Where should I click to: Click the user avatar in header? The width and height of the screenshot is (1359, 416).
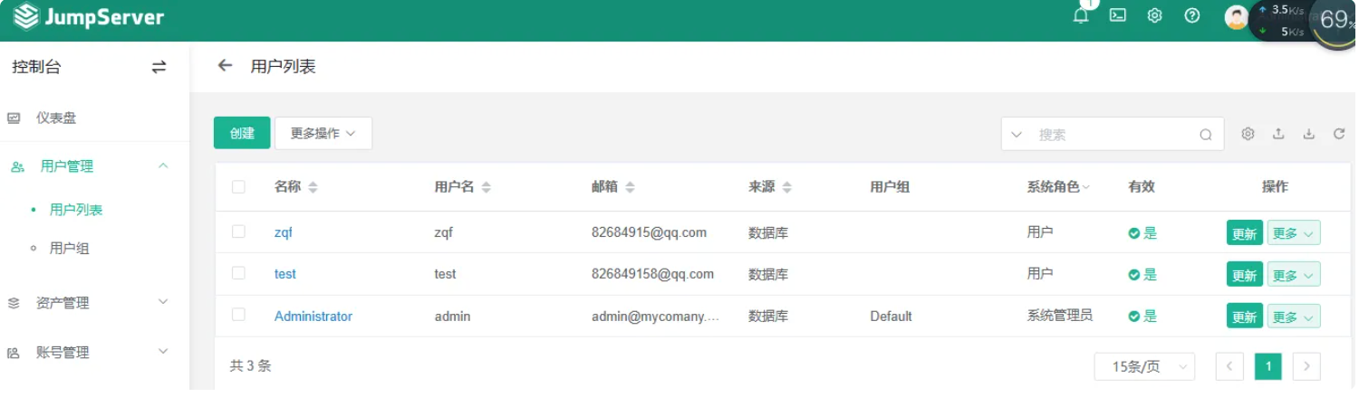(1236, 17)
